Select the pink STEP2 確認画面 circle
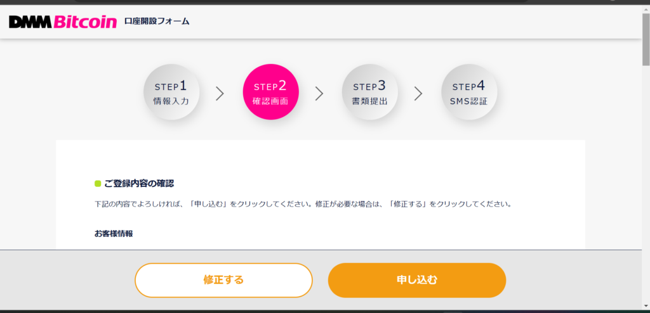Viewport: 650px width, 313px height. (270, 92)
